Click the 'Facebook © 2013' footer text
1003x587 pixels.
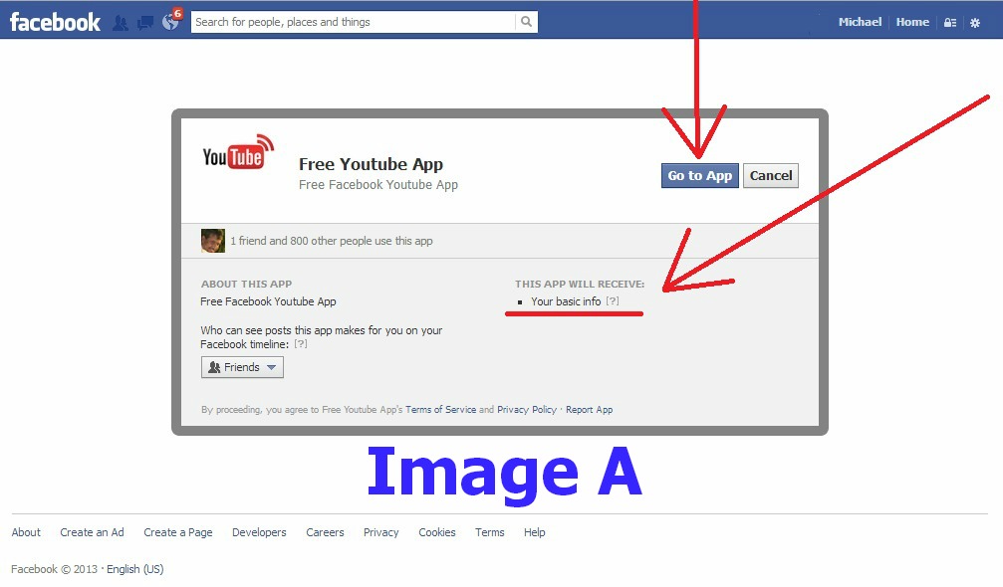click(55, 569)
